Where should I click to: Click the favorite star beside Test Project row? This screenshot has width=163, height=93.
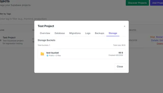coord(1,40)
